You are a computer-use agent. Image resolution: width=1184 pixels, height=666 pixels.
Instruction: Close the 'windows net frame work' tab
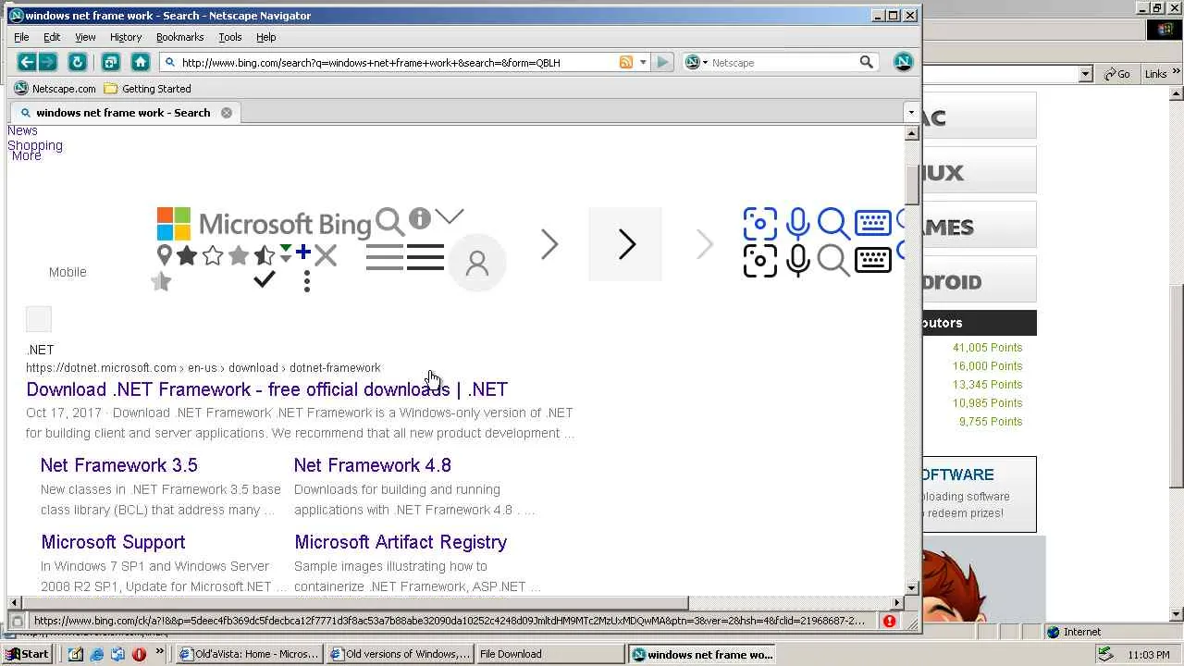point(227,113)
